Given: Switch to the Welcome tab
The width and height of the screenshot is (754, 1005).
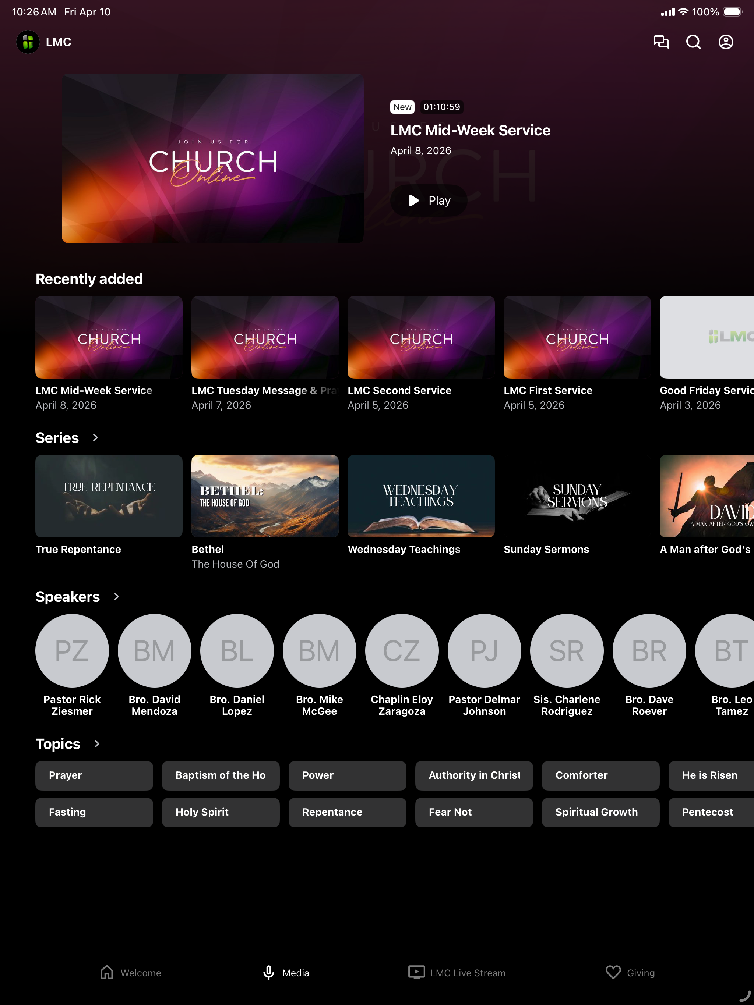Looking at the screenshot, I should tap(131, 973).
